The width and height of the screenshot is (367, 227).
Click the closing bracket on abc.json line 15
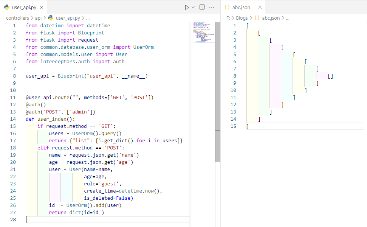coord(248,126)
